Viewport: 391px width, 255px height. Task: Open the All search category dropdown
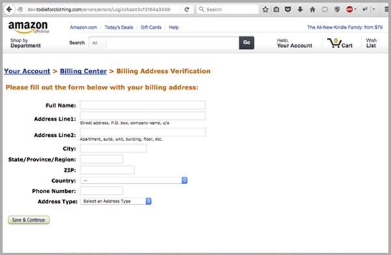coord(98,43)
